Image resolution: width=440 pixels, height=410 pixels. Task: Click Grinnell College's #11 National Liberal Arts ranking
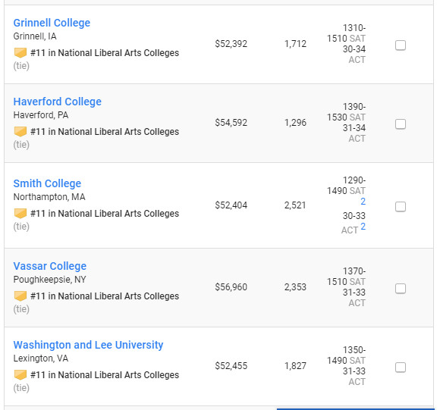coord(105,53)
